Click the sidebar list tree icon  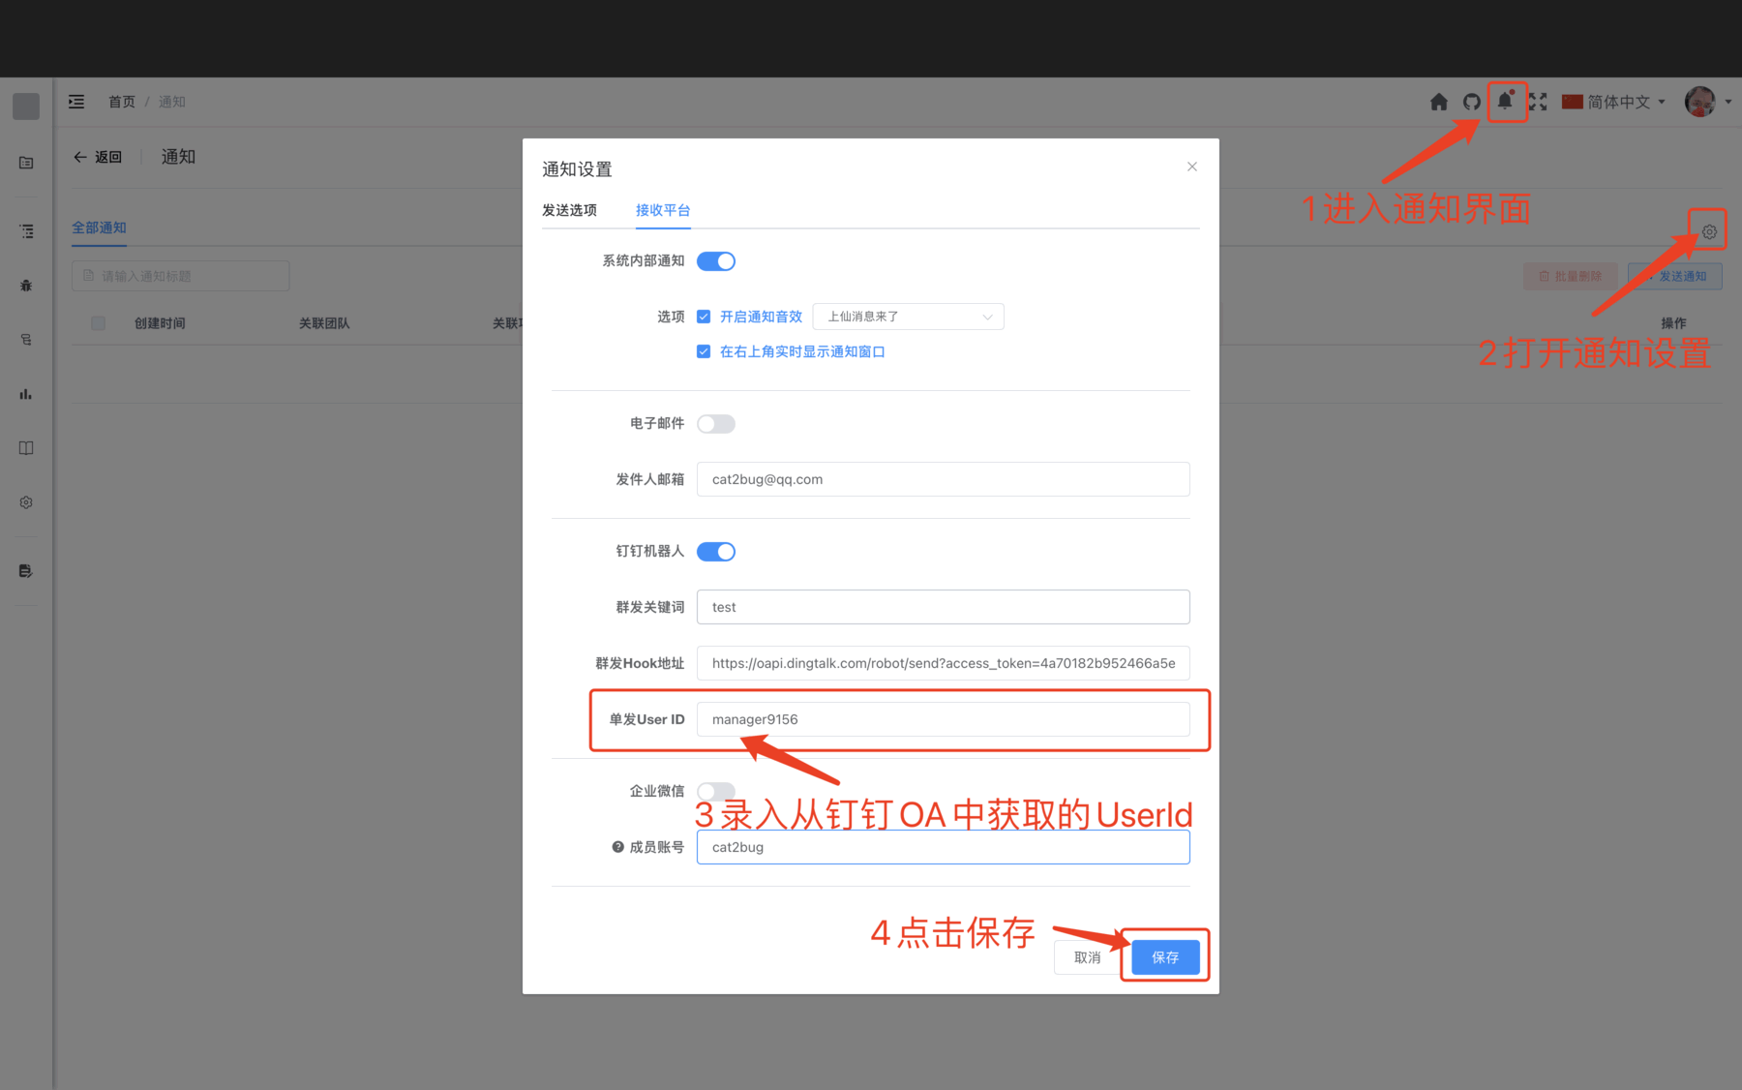click(x=26, y=231)
